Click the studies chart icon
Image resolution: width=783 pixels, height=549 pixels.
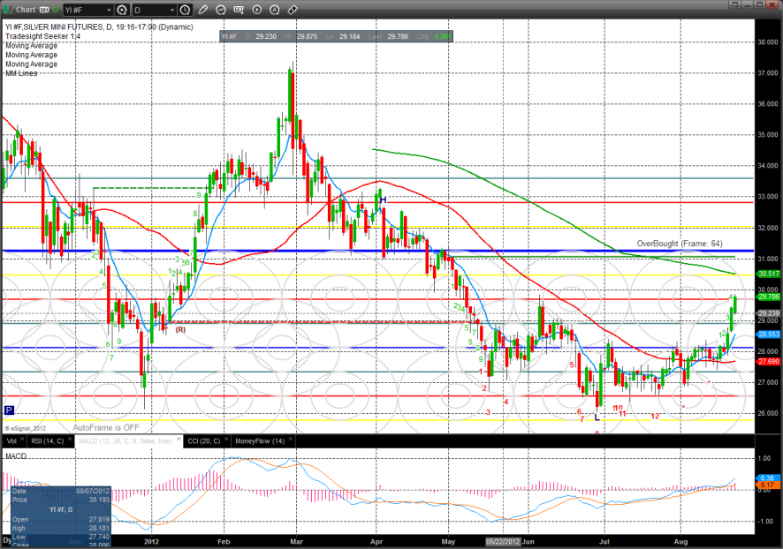220,10
